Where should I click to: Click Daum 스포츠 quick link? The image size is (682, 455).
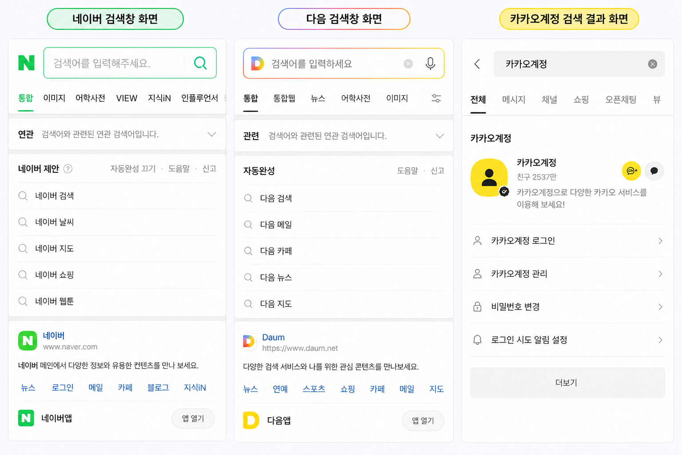pyautogui.click(x=314, y=389)
